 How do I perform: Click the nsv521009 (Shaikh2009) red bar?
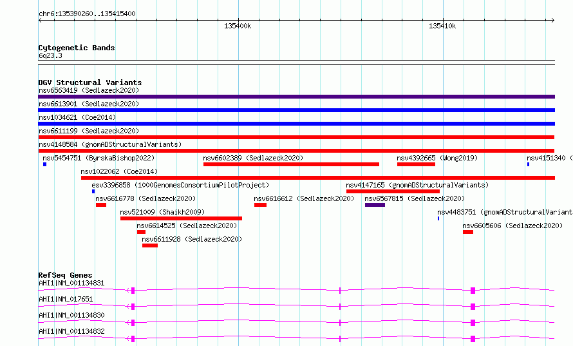pos(182,218)
